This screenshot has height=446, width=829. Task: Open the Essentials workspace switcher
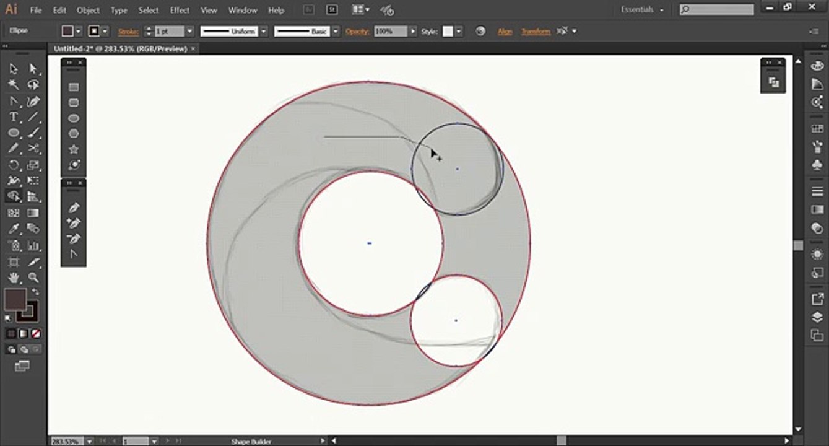tap(643, 10)
